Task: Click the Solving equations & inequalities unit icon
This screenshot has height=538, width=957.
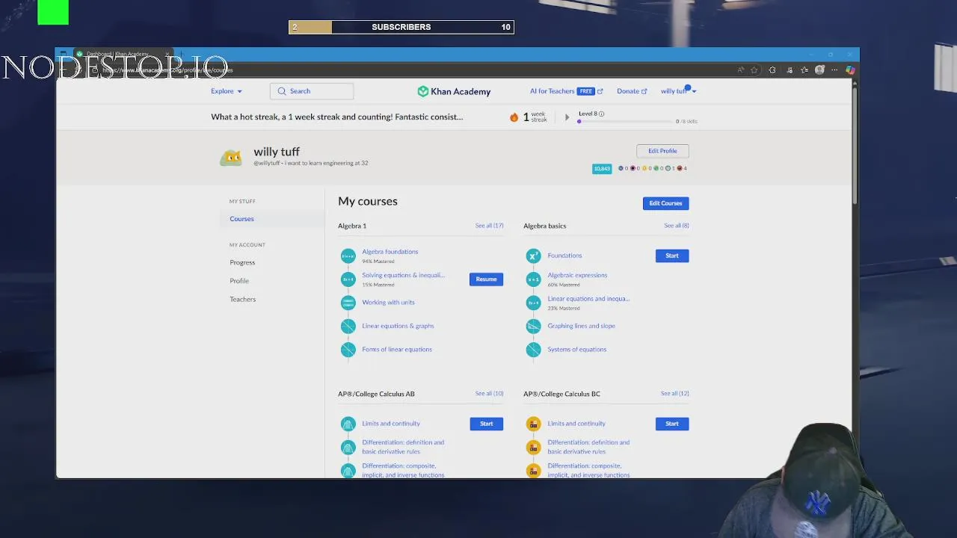Action: pyautogui.click(x=348, y=279)
